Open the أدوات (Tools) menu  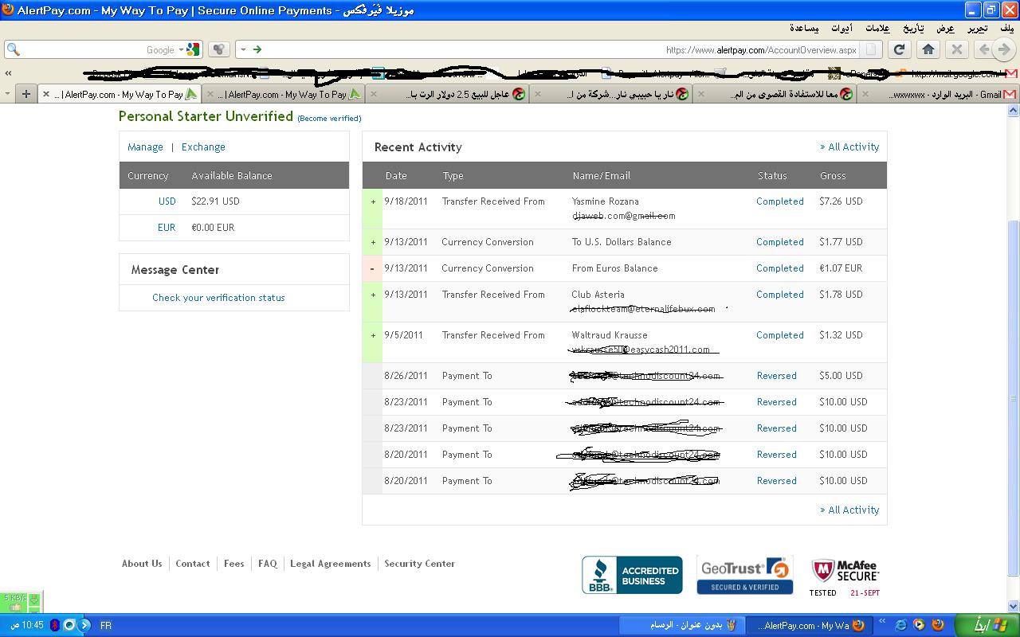(841, 28)
